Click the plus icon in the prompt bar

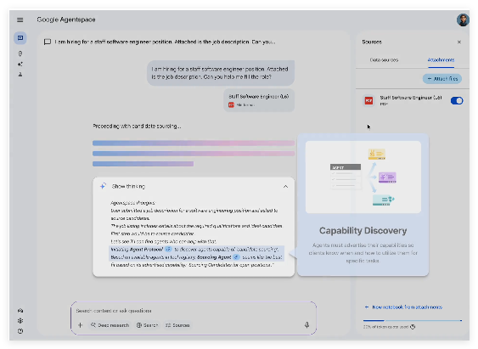80,325
